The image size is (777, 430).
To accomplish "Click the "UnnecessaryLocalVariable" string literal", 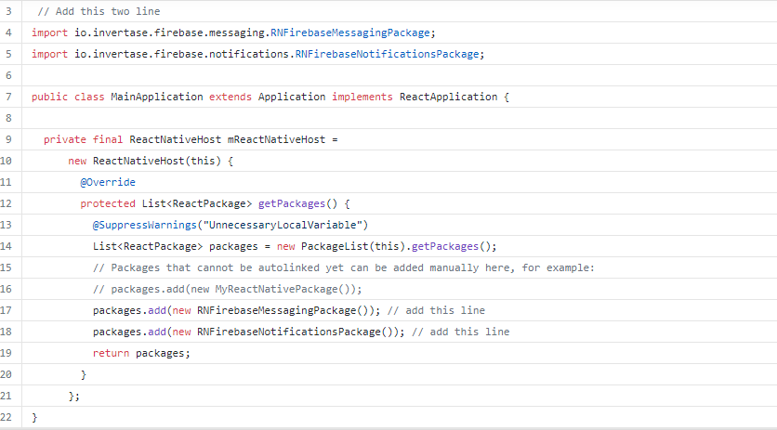I will 283,225.
